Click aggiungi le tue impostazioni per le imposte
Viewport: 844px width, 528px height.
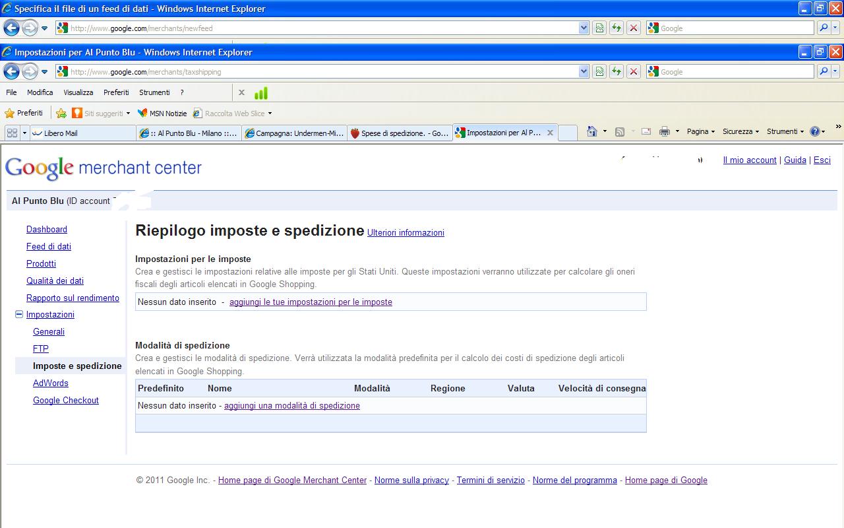point(311,302)
